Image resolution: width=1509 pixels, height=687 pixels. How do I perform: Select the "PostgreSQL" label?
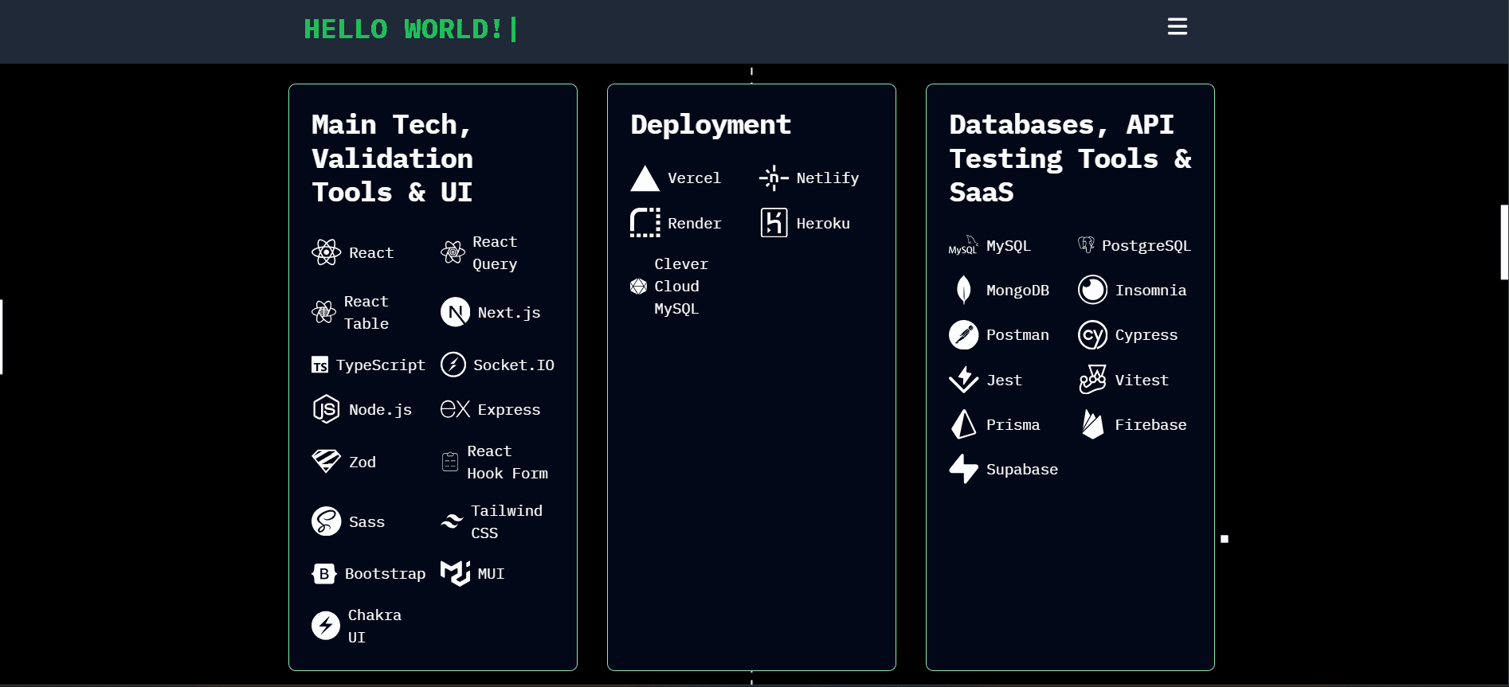(x=1146, y=245)
